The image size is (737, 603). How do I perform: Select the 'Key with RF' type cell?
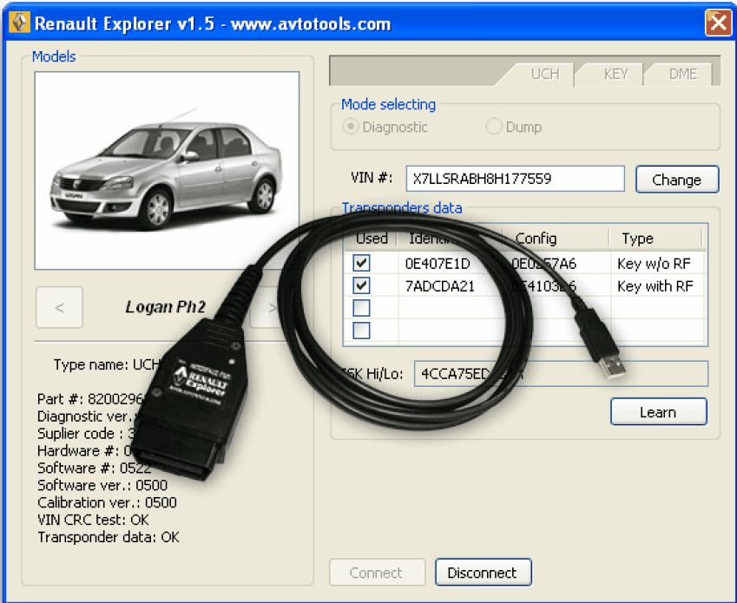pos(655,286)
